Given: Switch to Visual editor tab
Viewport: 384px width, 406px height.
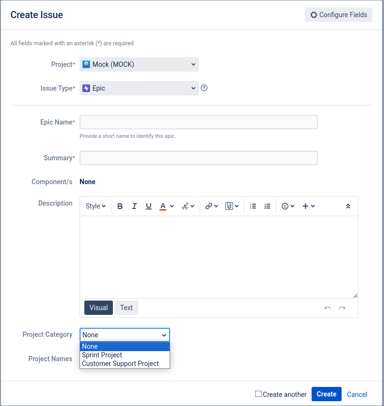Looking at the screenshot, I should [99, 308].
